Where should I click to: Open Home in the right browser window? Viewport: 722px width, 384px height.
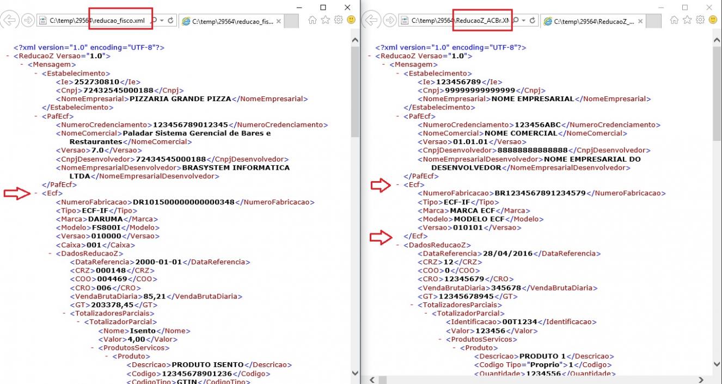point(674,20)
